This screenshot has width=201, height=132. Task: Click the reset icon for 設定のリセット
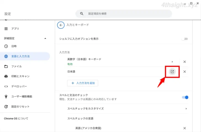tap(6, 107)
